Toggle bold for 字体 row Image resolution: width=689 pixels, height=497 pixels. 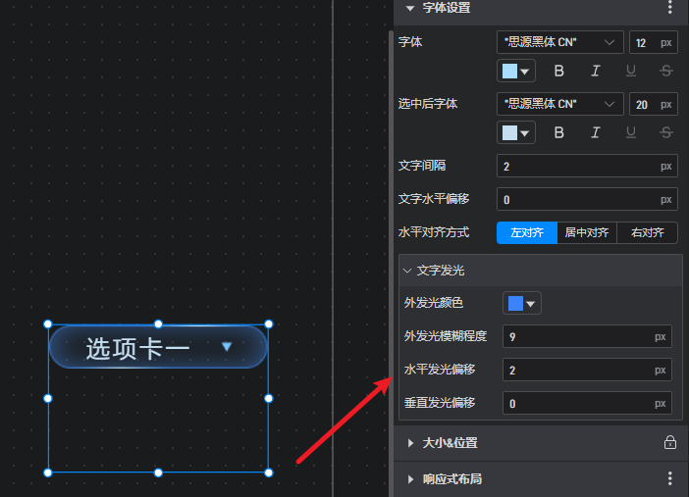tap(558, 71)
